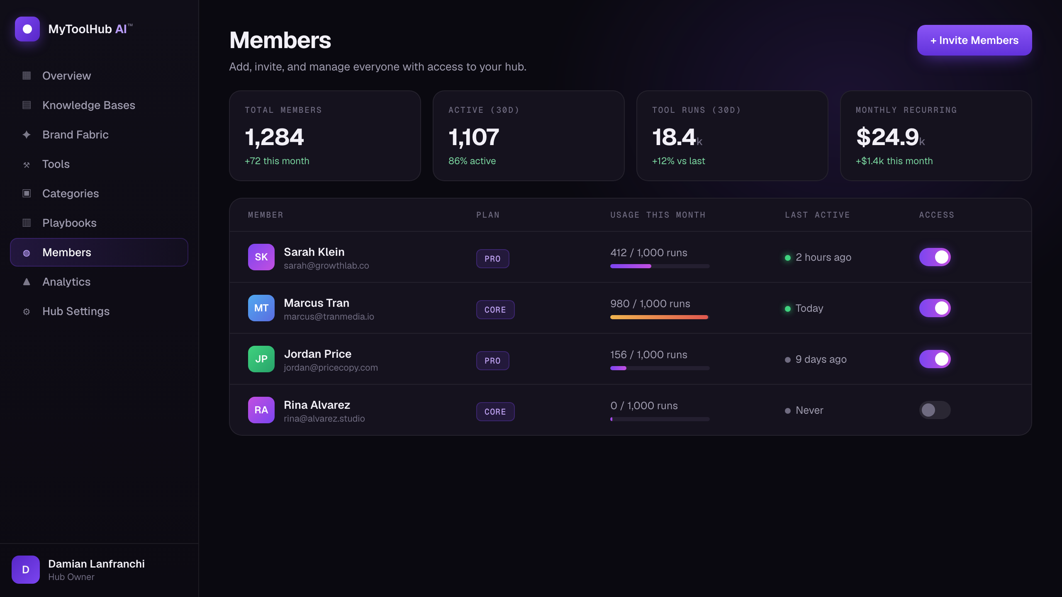1062x597 pixels.
Task: Open Hub Settings
Action: pyautogui.click(x=99, y=311)
